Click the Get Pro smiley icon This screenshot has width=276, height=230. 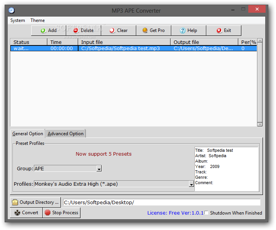[x=145, y=30]
